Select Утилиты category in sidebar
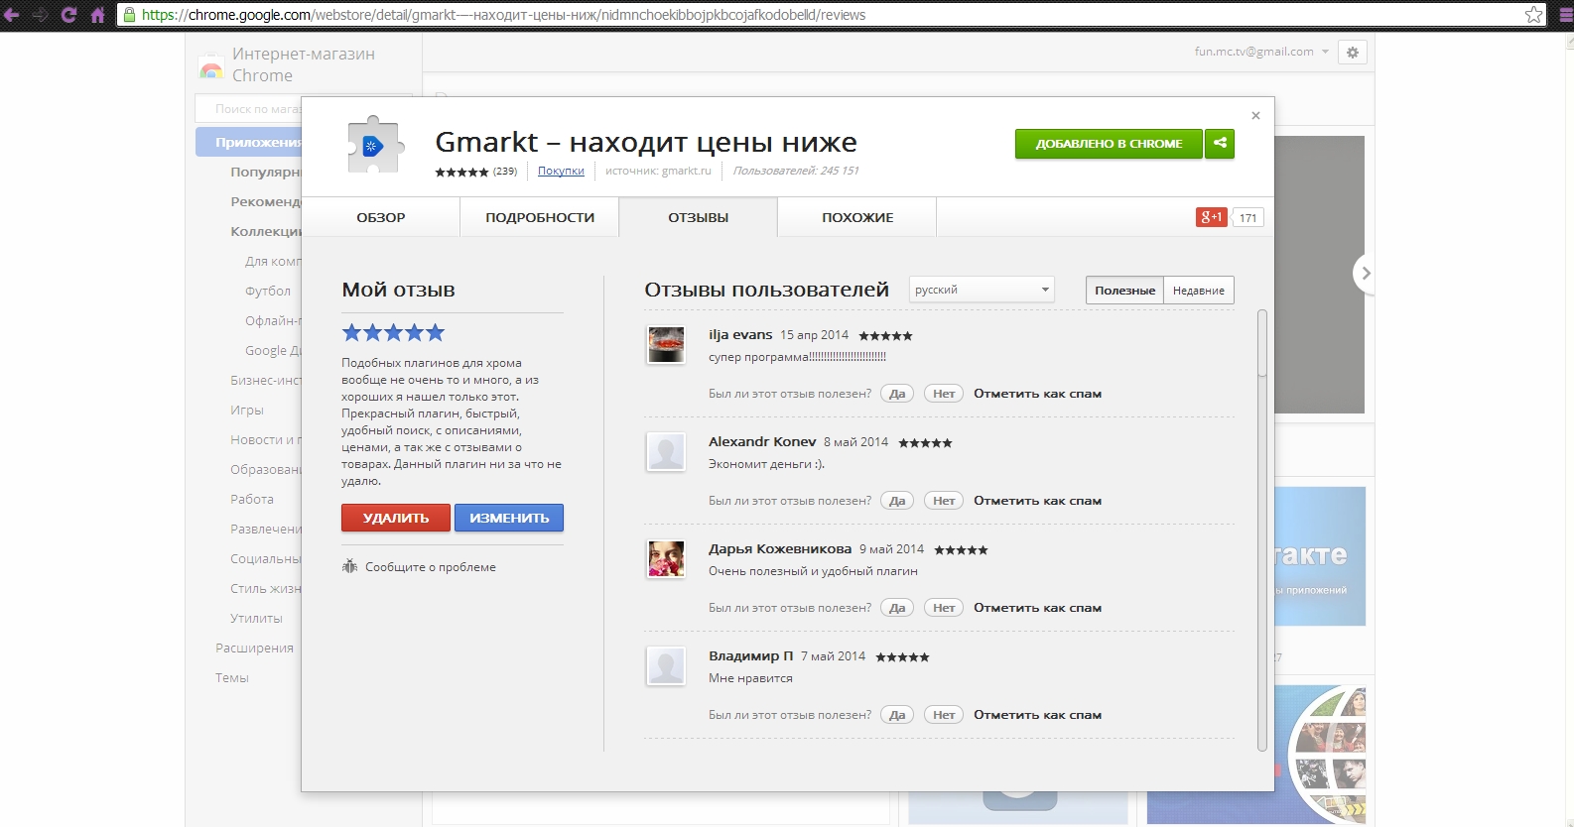 pos(256,618)
